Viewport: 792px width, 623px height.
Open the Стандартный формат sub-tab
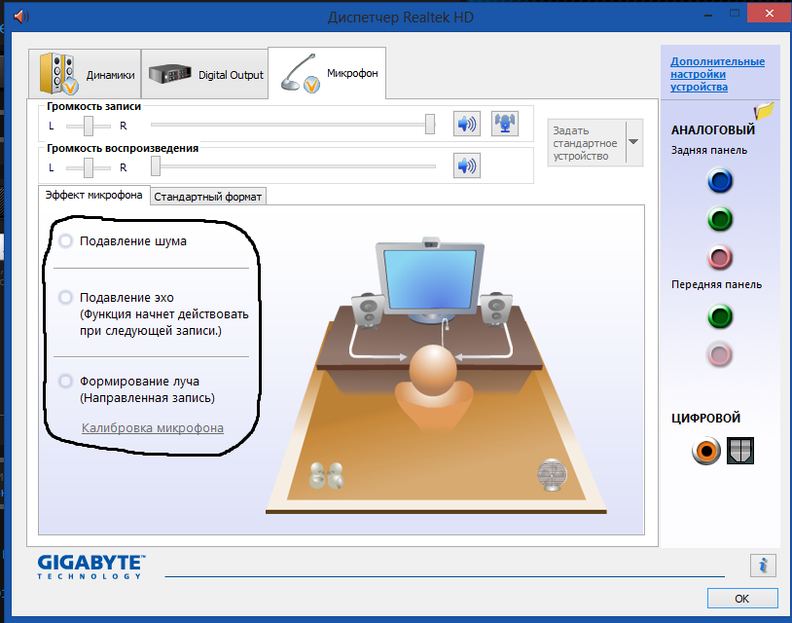[208, 197]
